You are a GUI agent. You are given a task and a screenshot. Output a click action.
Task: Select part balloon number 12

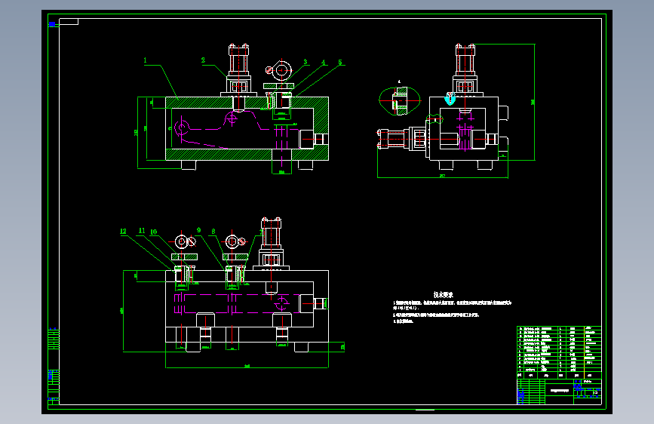click(x=123, y=231)
